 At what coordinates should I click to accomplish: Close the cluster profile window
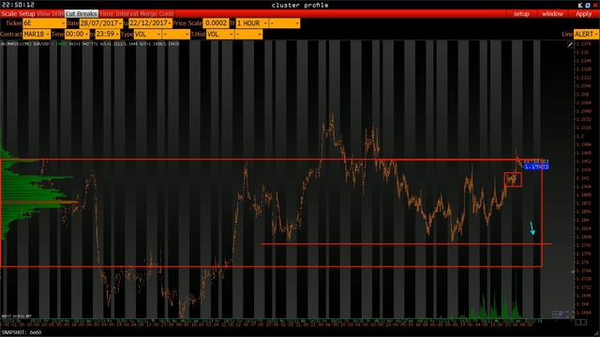595,5
